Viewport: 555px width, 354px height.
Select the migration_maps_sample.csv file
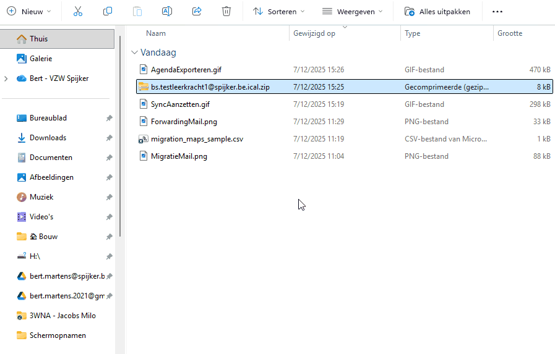tap(197, 139)
